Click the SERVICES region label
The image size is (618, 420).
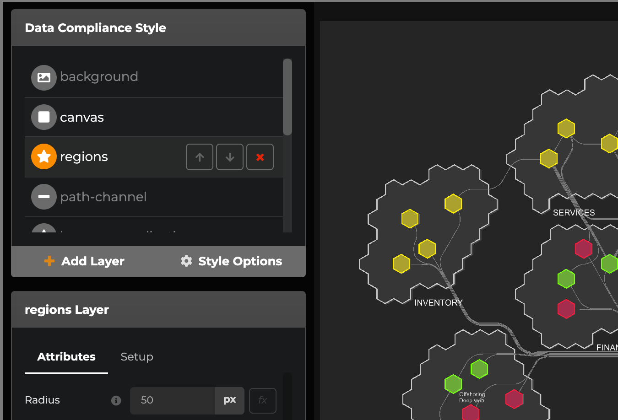pos(574,213)
